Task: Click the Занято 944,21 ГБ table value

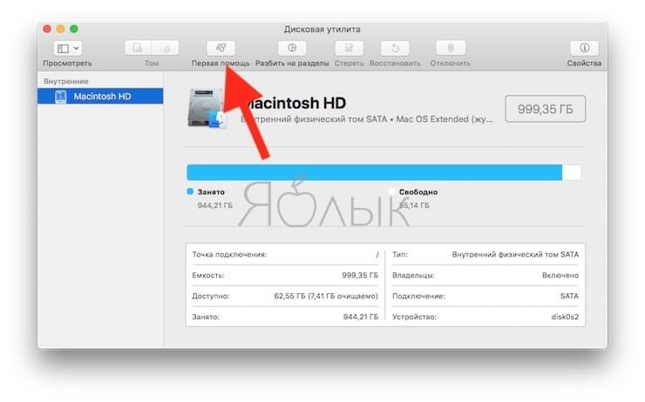Action: (x=361, y=317)
